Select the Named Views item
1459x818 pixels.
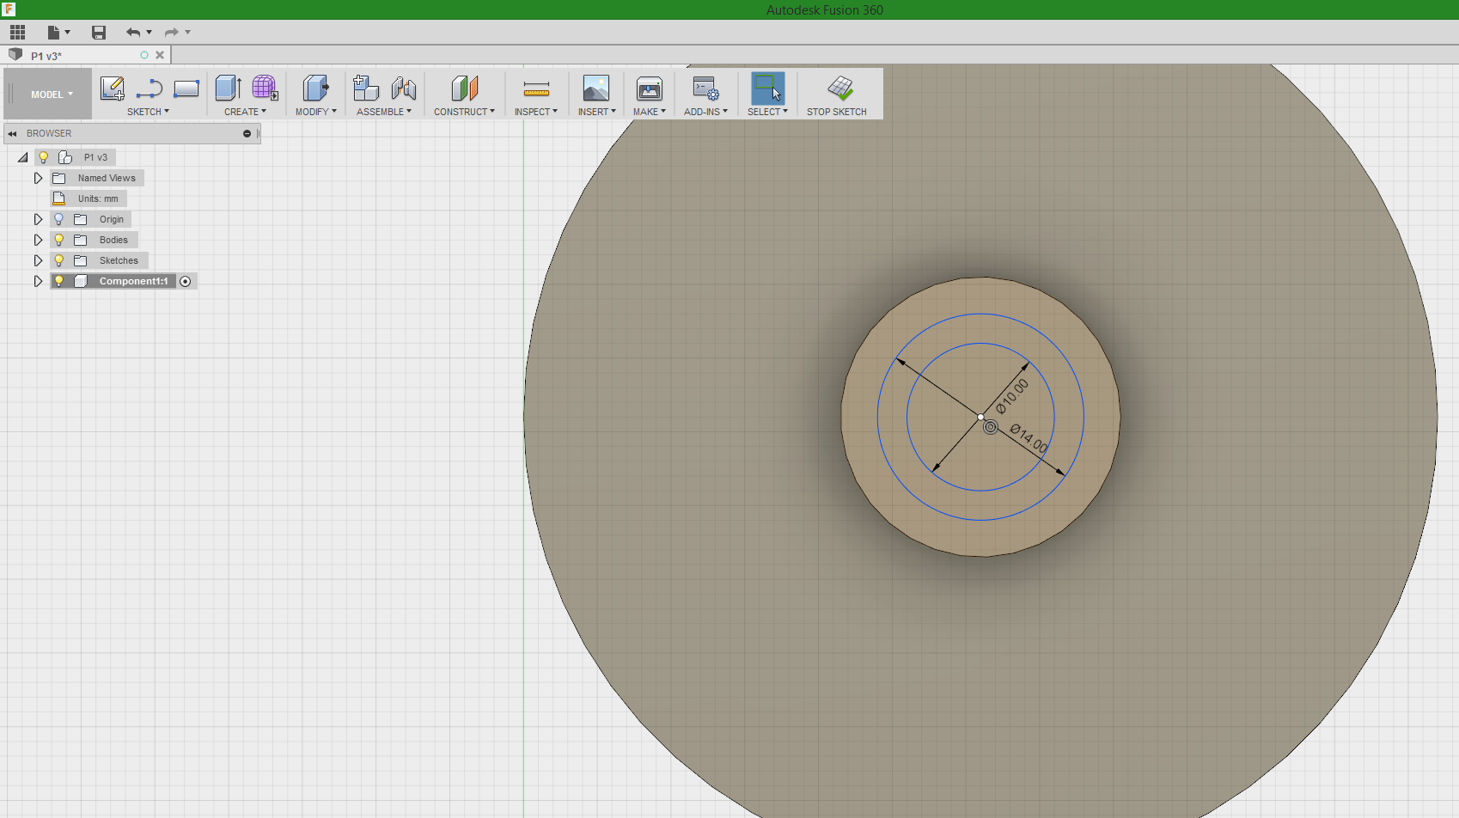click(x=107, y=178)
